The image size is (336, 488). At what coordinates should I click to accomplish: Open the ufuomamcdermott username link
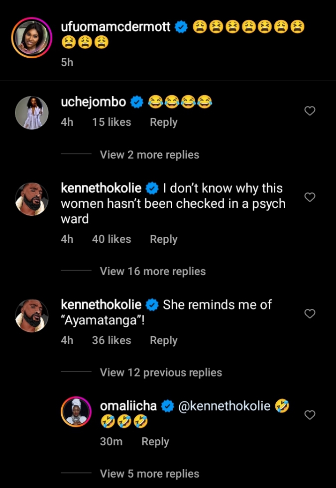pyautogui.click(x=117, y=27)
